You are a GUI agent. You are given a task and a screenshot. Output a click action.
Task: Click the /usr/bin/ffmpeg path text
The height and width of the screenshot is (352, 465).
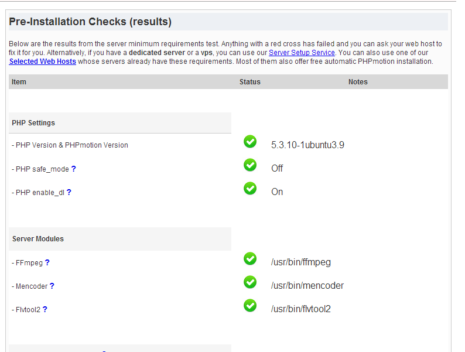point(300,262)
